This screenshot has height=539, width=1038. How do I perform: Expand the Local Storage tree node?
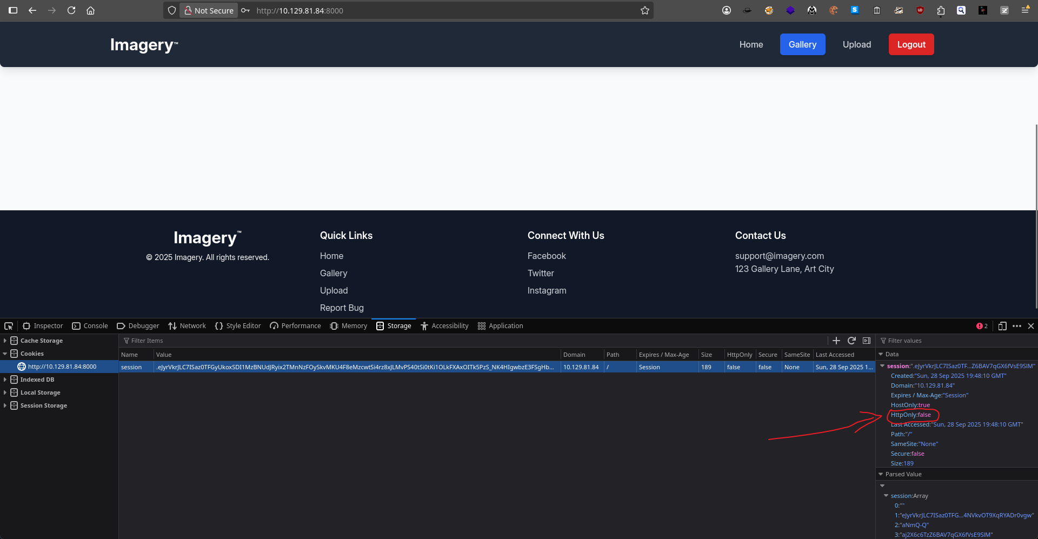pos(5,392)
